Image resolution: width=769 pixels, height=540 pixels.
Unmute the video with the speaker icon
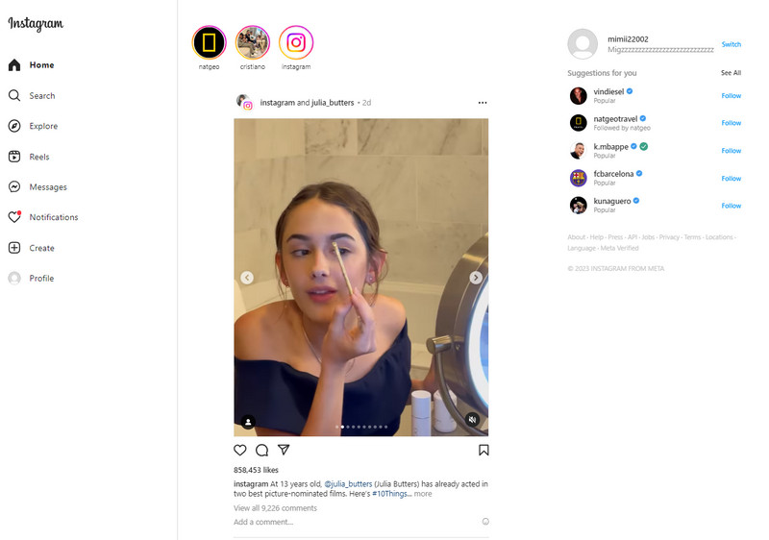point(472,420)
